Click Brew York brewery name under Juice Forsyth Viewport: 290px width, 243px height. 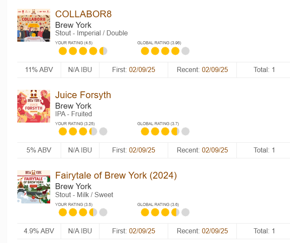(73, 106)
